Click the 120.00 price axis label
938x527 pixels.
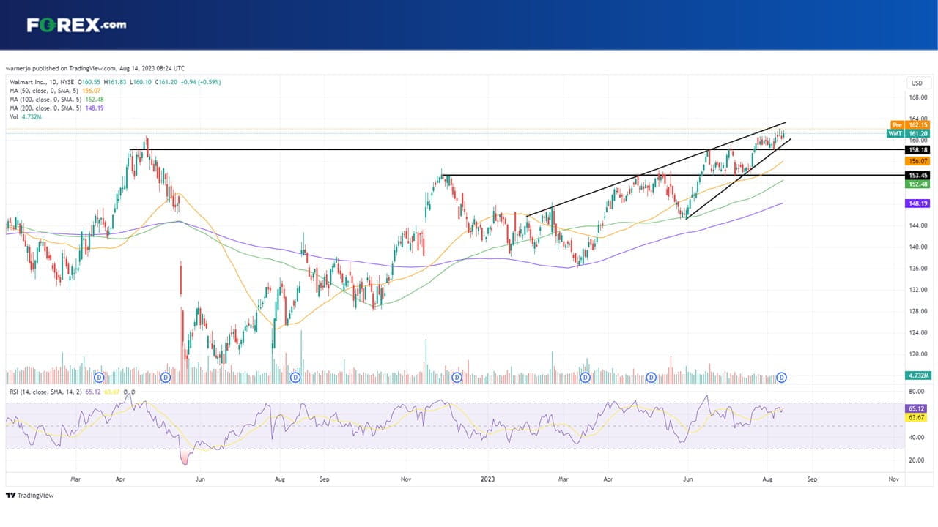coord(918,354)
